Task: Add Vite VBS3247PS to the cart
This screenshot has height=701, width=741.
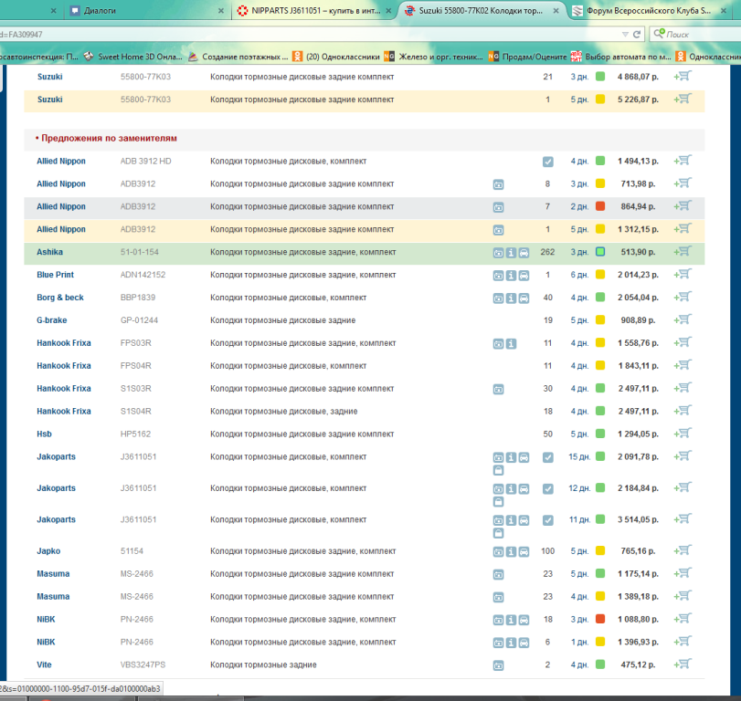Action: (x=683, y=664)
